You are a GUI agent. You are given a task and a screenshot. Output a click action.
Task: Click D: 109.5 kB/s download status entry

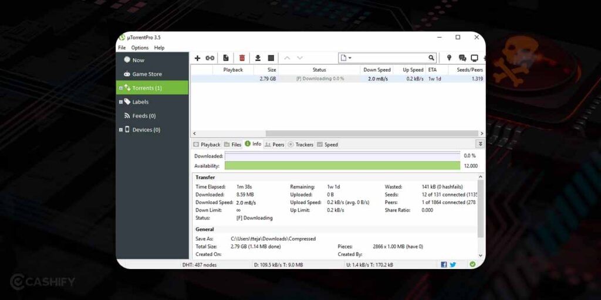click(279, 265)
